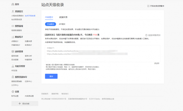Open AI实验 under 功能实验室
The height and width of the screenshot is (111, 183).
(14, 70)
